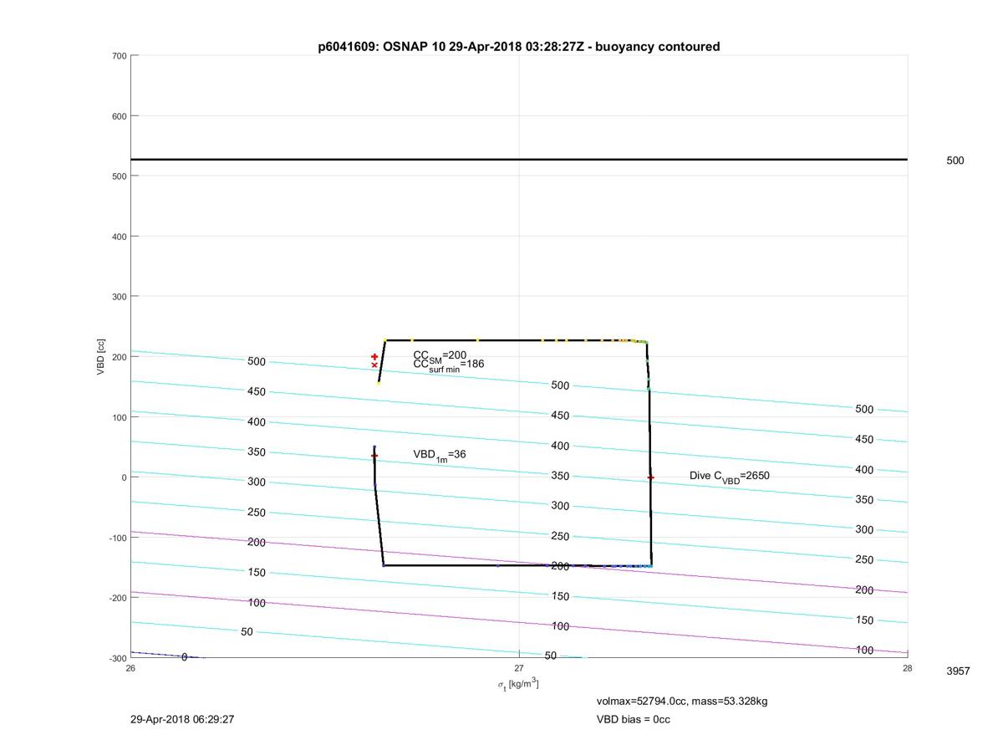Image resolution: width=1003 pixels, height=740 pixels.
Task: Select the "500" label beside the thick black line
Action: point(955,161)
